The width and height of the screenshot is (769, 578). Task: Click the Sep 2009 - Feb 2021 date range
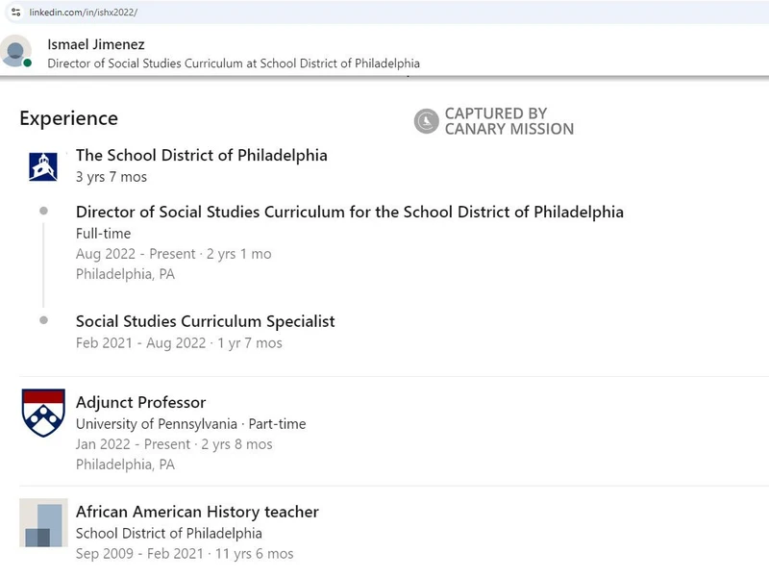point(139,554)
